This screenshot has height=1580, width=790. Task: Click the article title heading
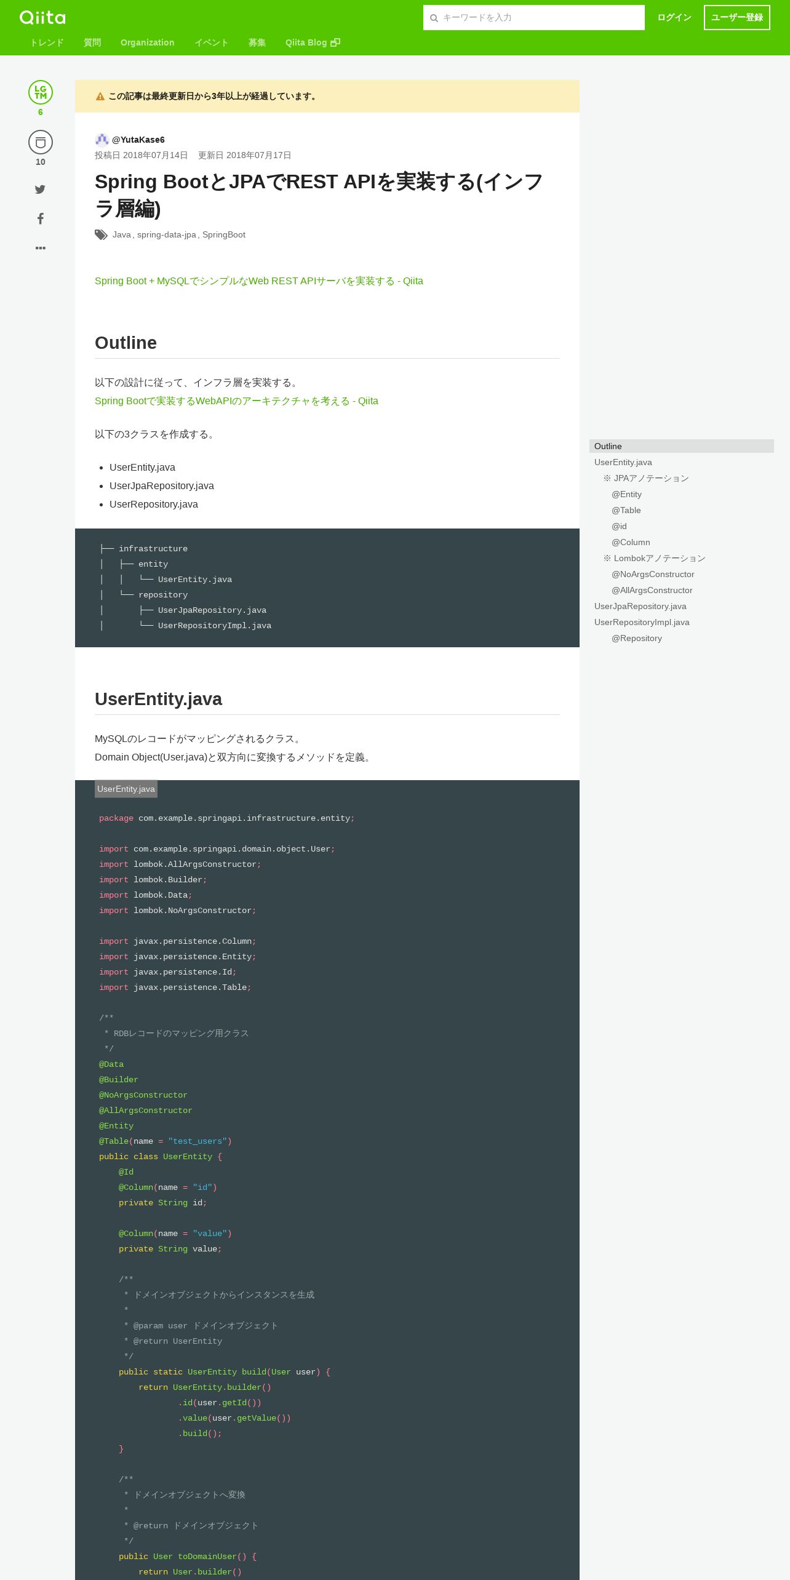pos(319,195)
